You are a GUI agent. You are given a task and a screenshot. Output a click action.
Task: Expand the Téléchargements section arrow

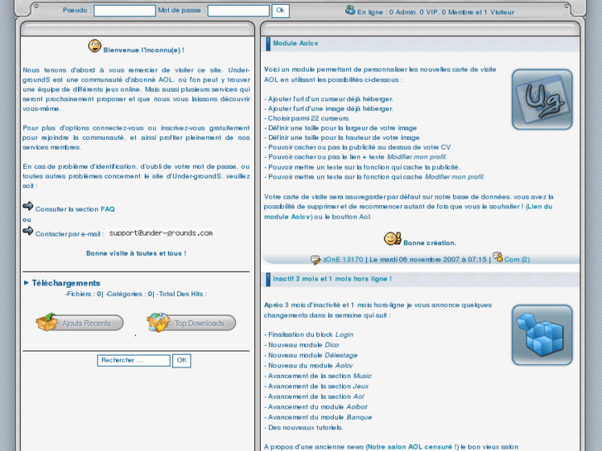[26, 283]
